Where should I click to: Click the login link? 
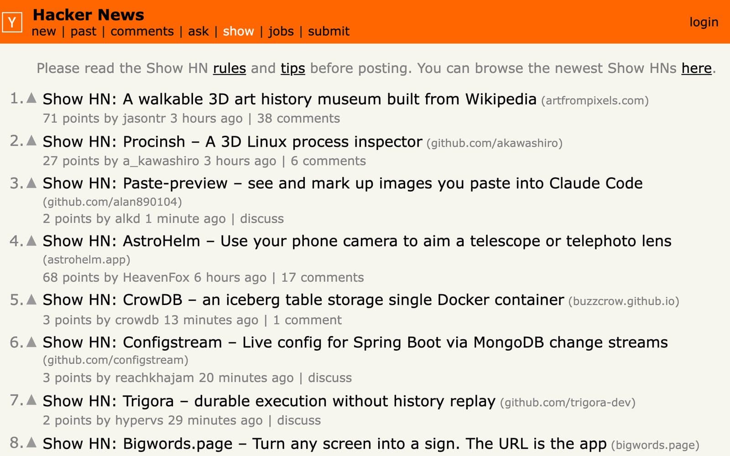[704, 22]
